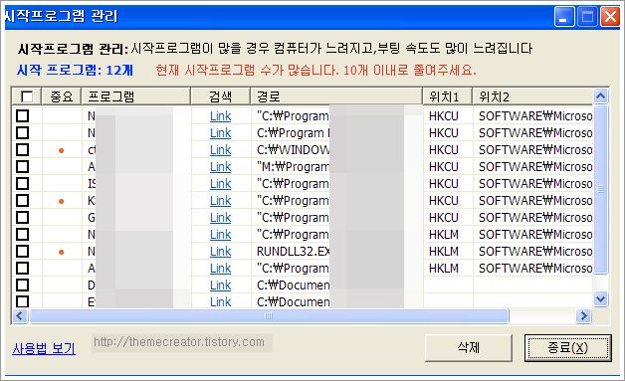Screen dimensions: 625x381
Task: Click the orange importance dot in the K row
Action: pyautogui.click(x=61, y=201)
